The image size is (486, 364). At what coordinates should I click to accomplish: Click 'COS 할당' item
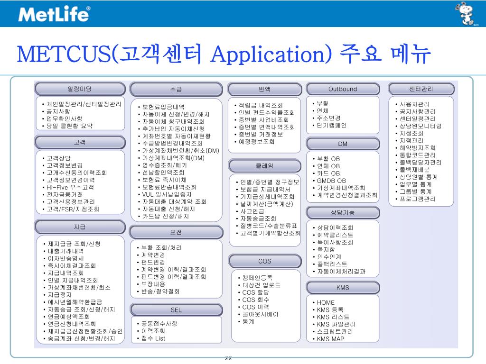(256, 292)
